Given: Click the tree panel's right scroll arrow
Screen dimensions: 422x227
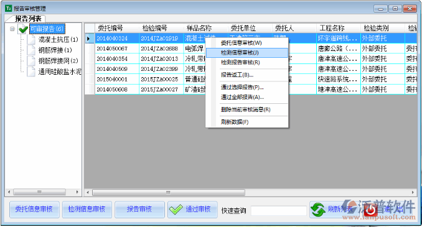Looking at the screenshot, I should (x=77, y=192).
